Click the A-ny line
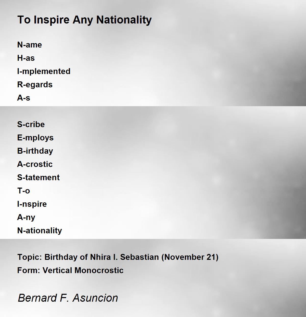306x317 pixels. (x=26, y=217)
